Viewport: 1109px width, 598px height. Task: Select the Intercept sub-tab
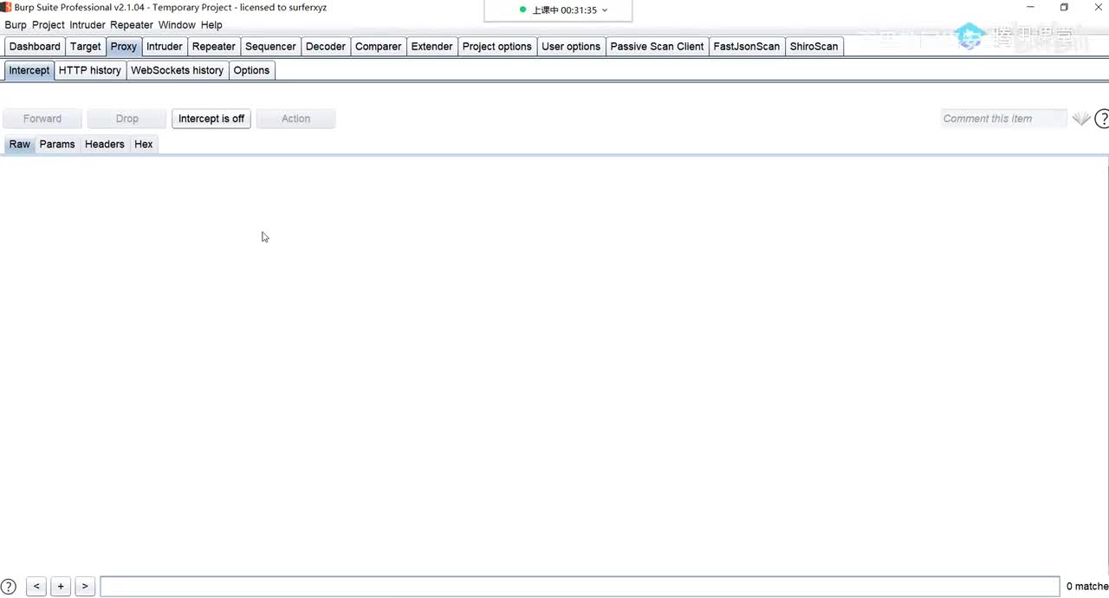pos(29,70)
